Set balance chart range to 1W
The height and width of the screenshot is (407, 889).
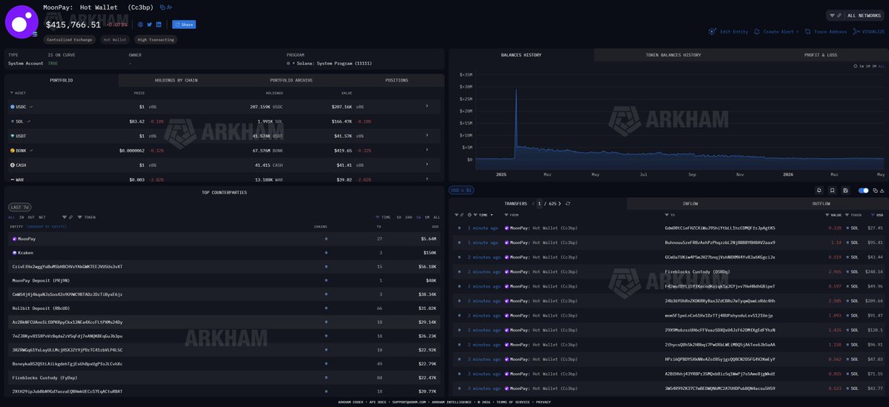[x=862, y=66]
